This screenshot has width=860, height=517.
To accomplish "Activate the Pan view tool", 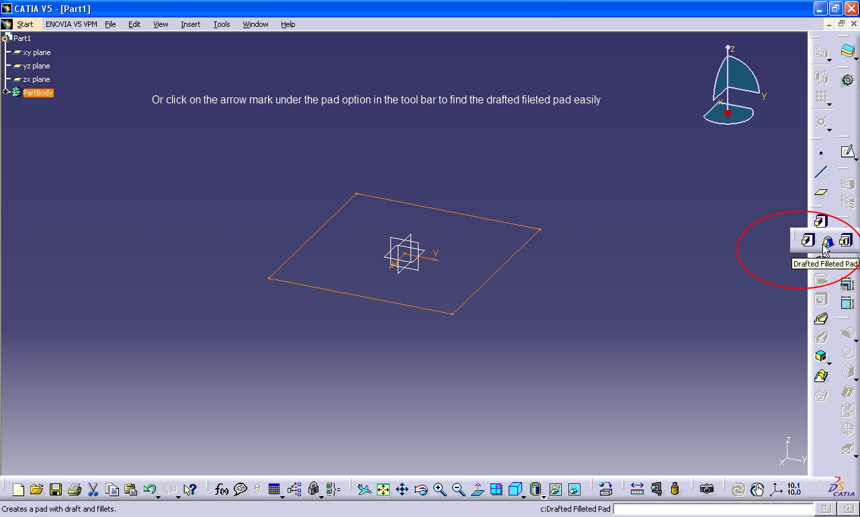I will [x=402, y=489].
